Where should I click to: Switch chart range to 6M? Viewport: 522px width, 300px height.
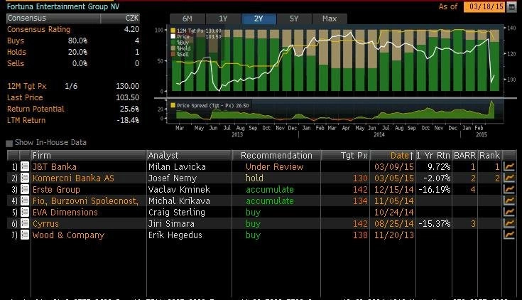187,18
